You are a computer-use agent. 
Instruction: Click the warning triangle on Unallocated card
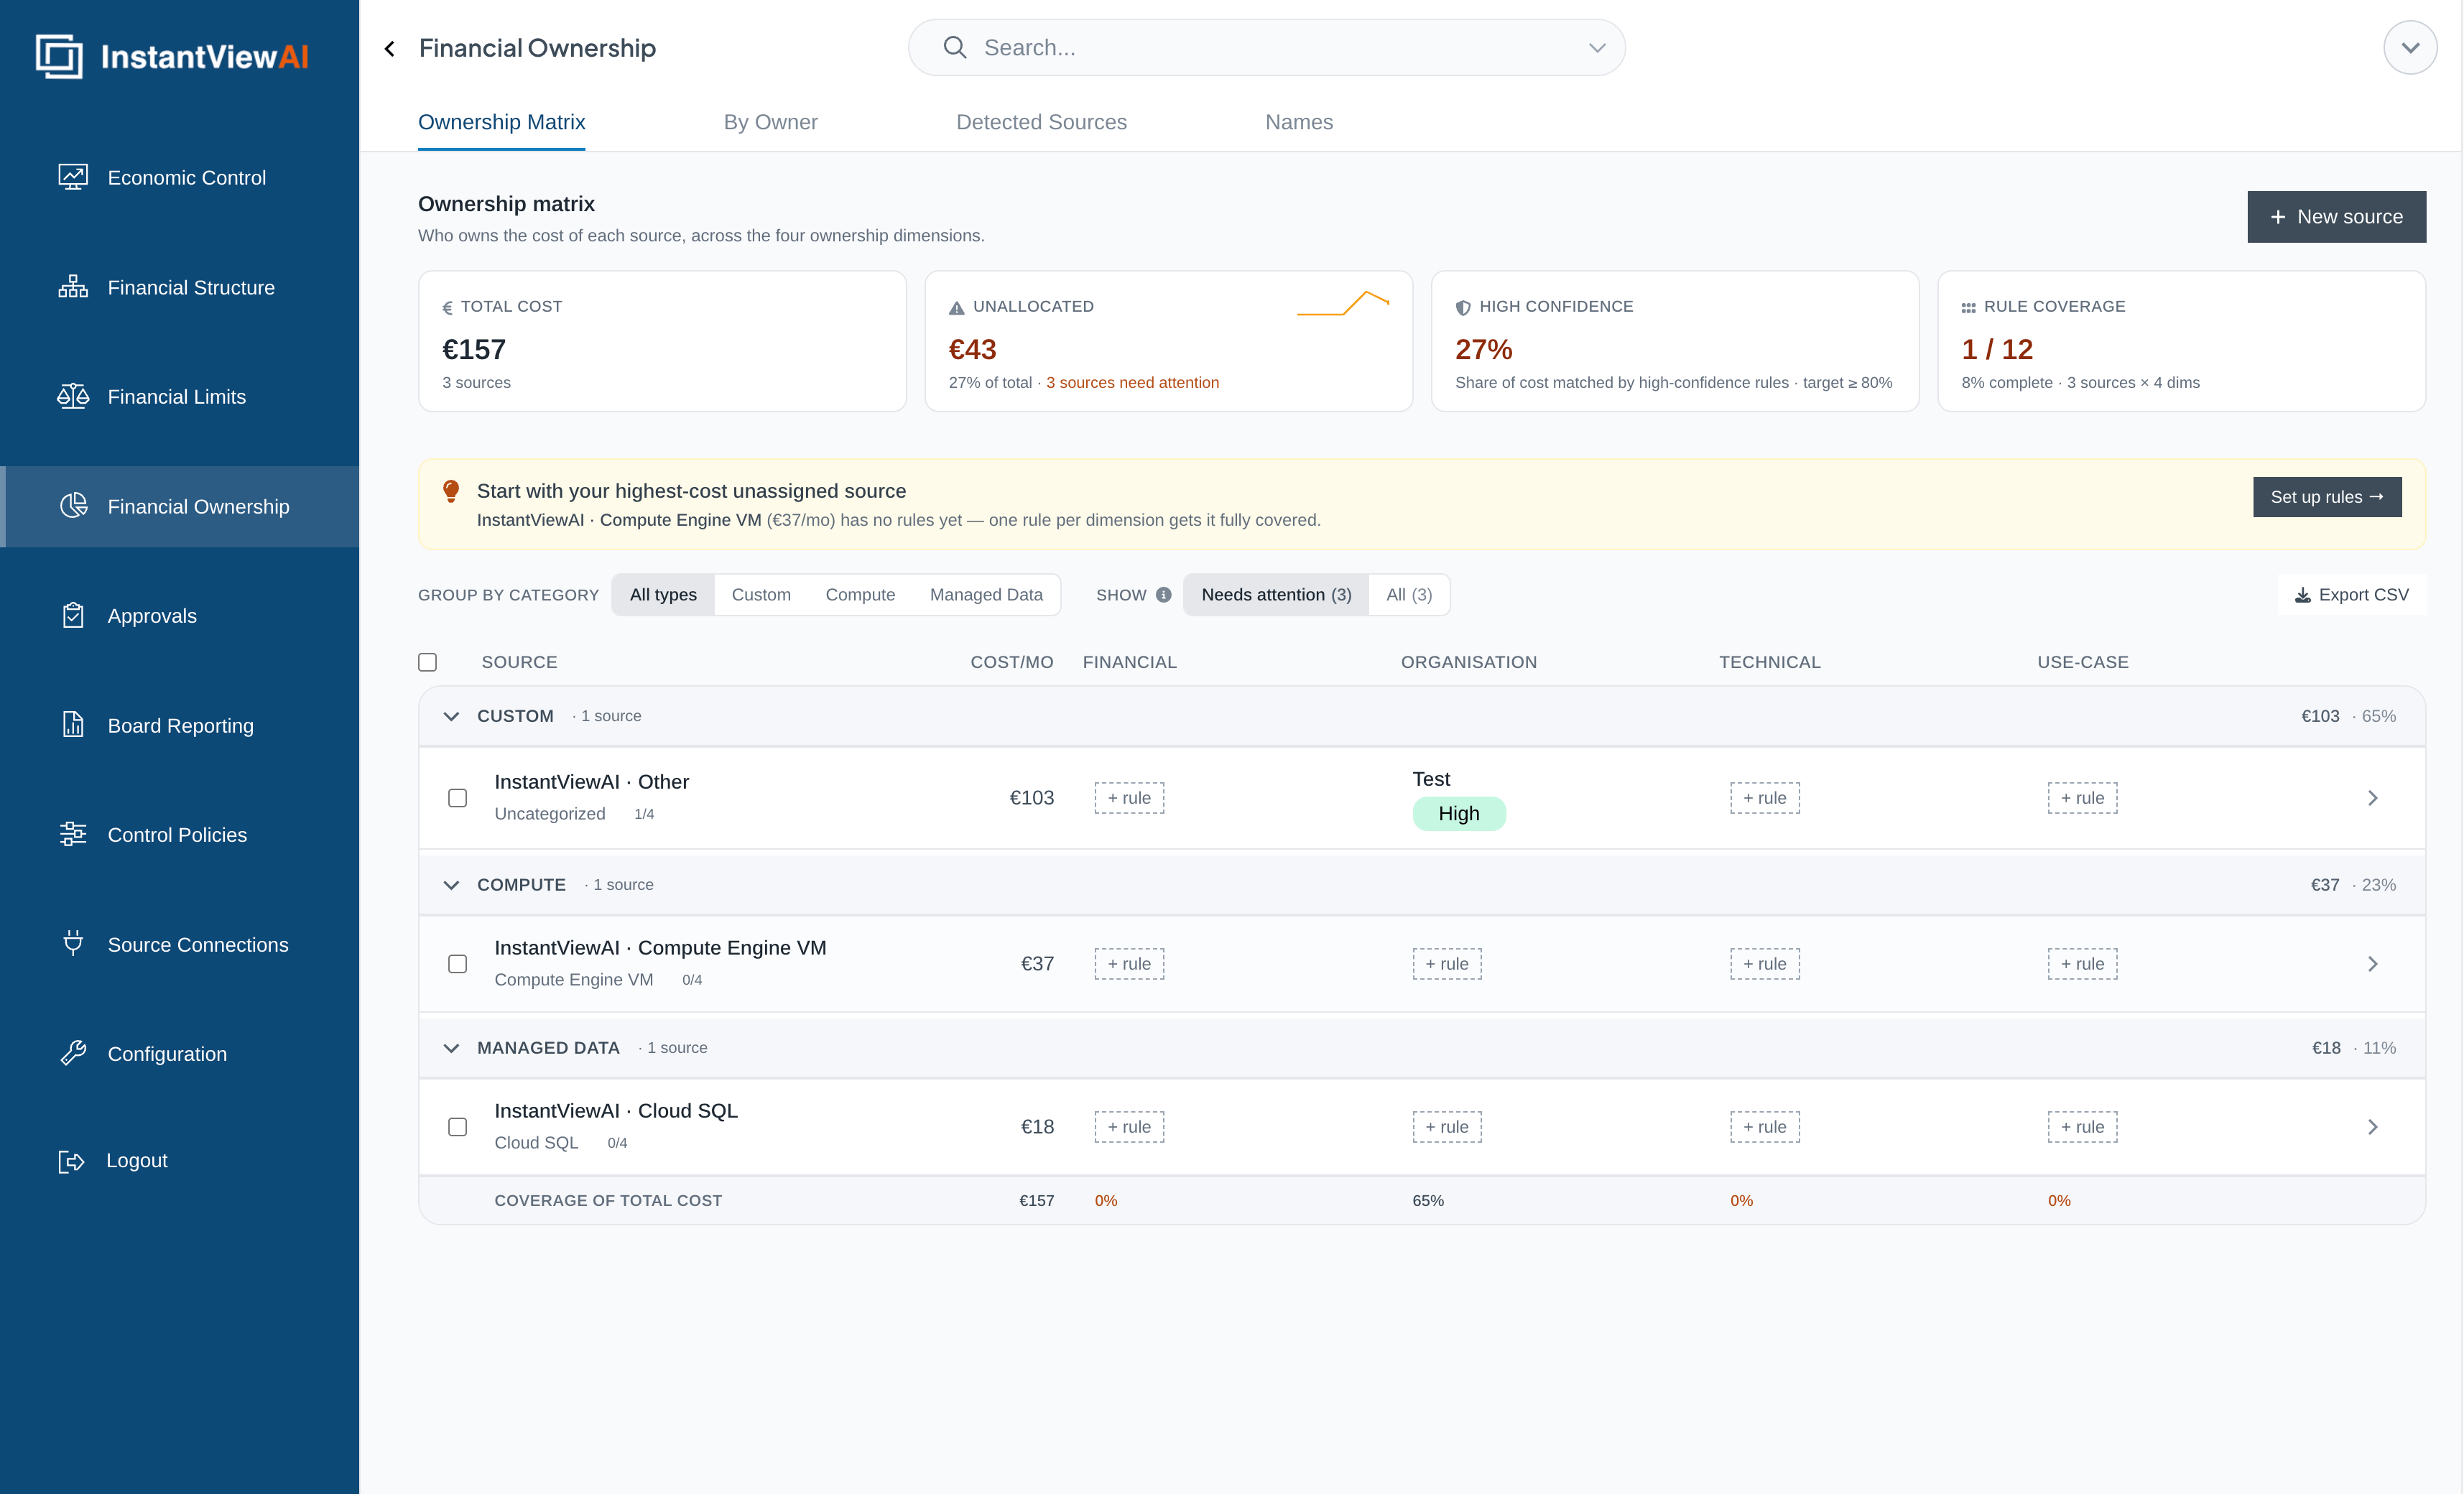pos(956,308)
